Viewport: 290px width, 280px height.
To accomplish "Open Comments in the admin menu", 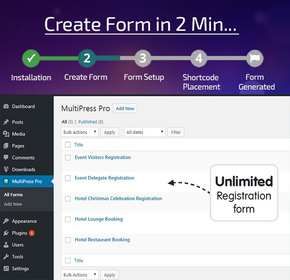I will coord(23,158).
